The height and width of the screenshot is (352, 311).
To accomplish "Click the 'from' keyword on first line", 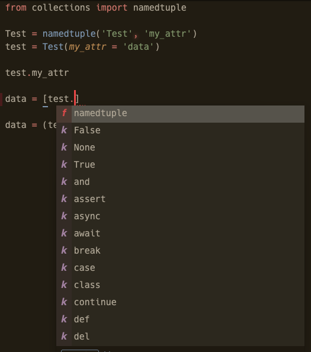I will click(x=16, y=8).
